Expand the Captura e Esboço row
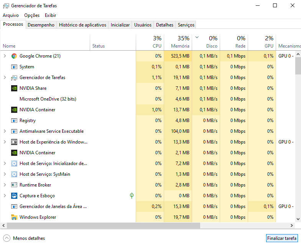The height and width of the screenshot is (246, 301). click(5, 196)
